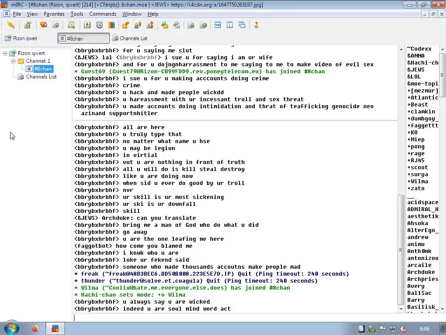Image resolution: width=446 pixels, height=335 pixels.
Task: Open the Commands menu
Action: pyautogui.click(x=103, y=14)
